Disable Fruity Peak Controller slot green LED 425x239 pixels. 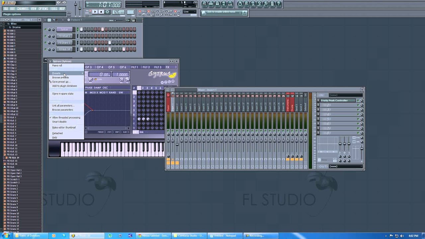[358, 101]
